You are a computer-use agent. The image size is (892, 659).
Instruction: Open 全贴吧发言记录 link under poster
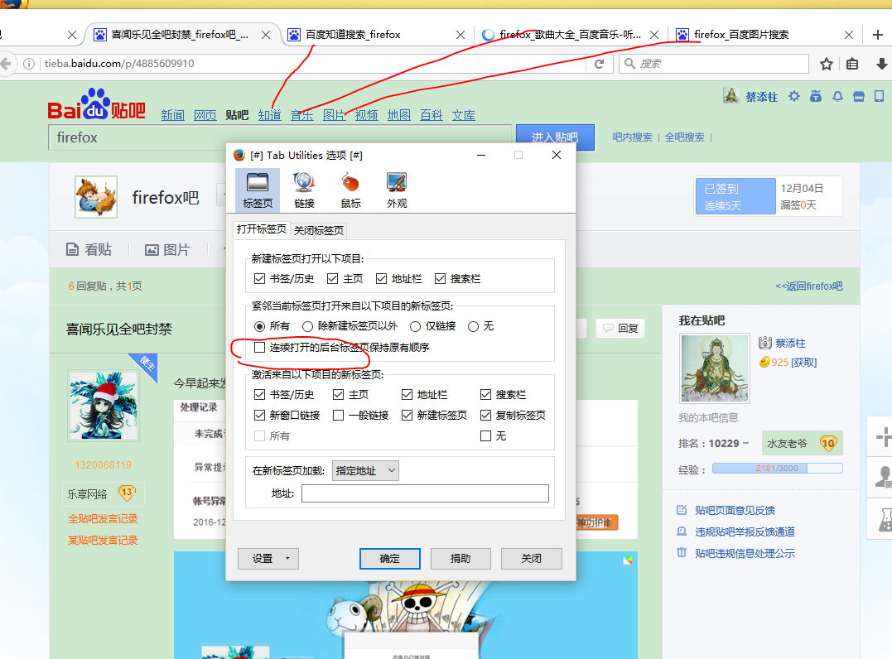103,518
